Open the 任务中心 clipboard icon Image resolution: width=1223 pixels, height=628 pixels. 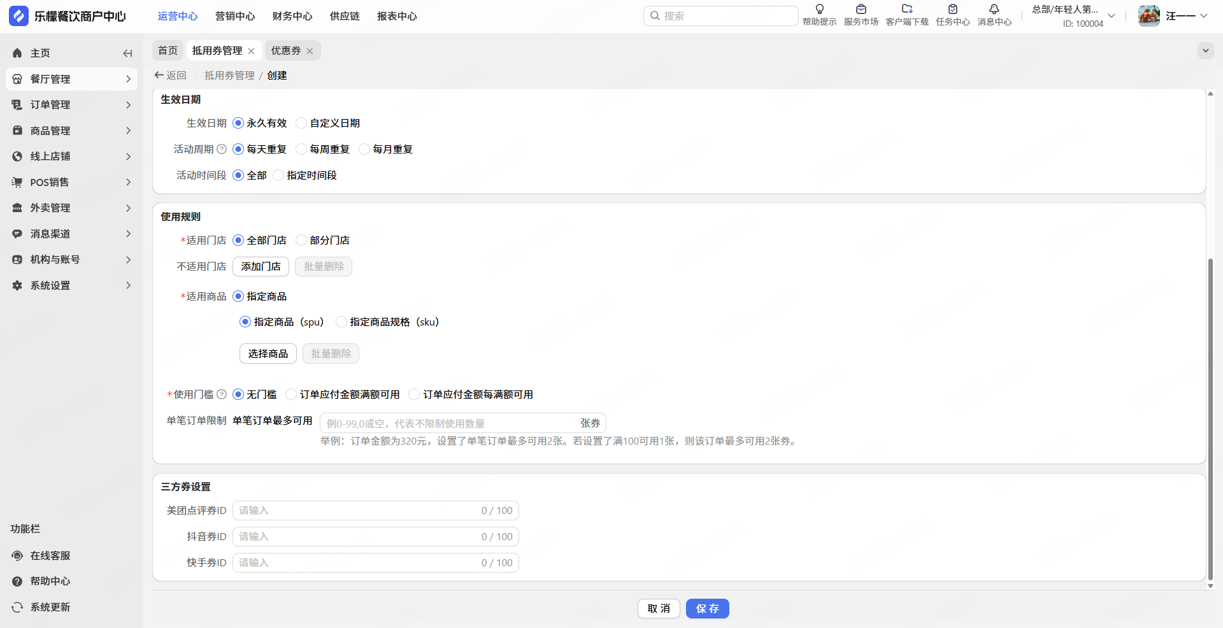coord(952,10)
